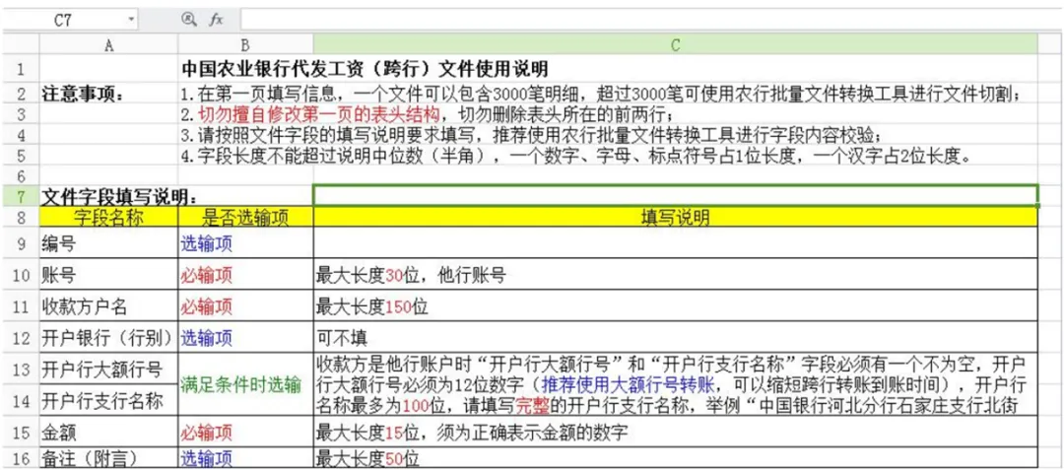Click the fx insert function icon
This screenshot has width=1064, height=470.
[216, 20]
